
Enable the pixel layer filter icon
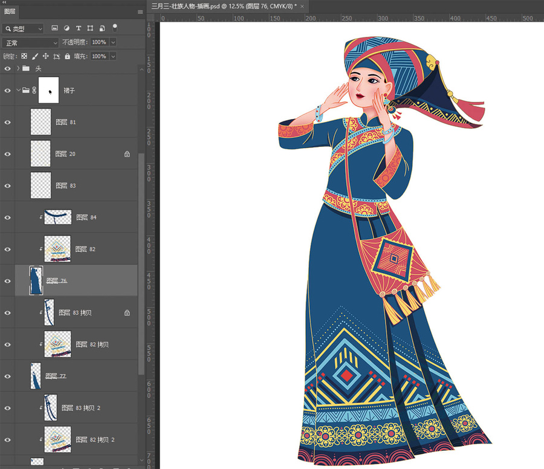pos(55,28)
